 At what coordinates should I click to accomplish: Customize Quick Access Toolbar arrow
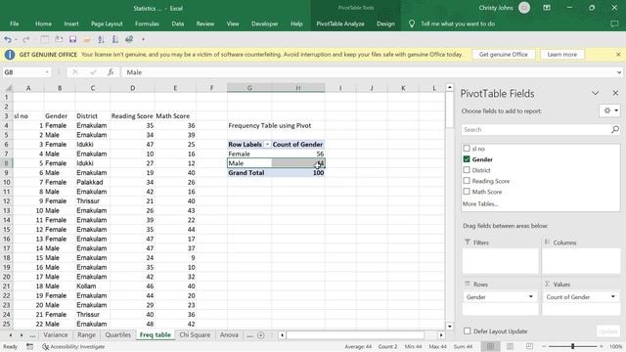click(143, 39)
